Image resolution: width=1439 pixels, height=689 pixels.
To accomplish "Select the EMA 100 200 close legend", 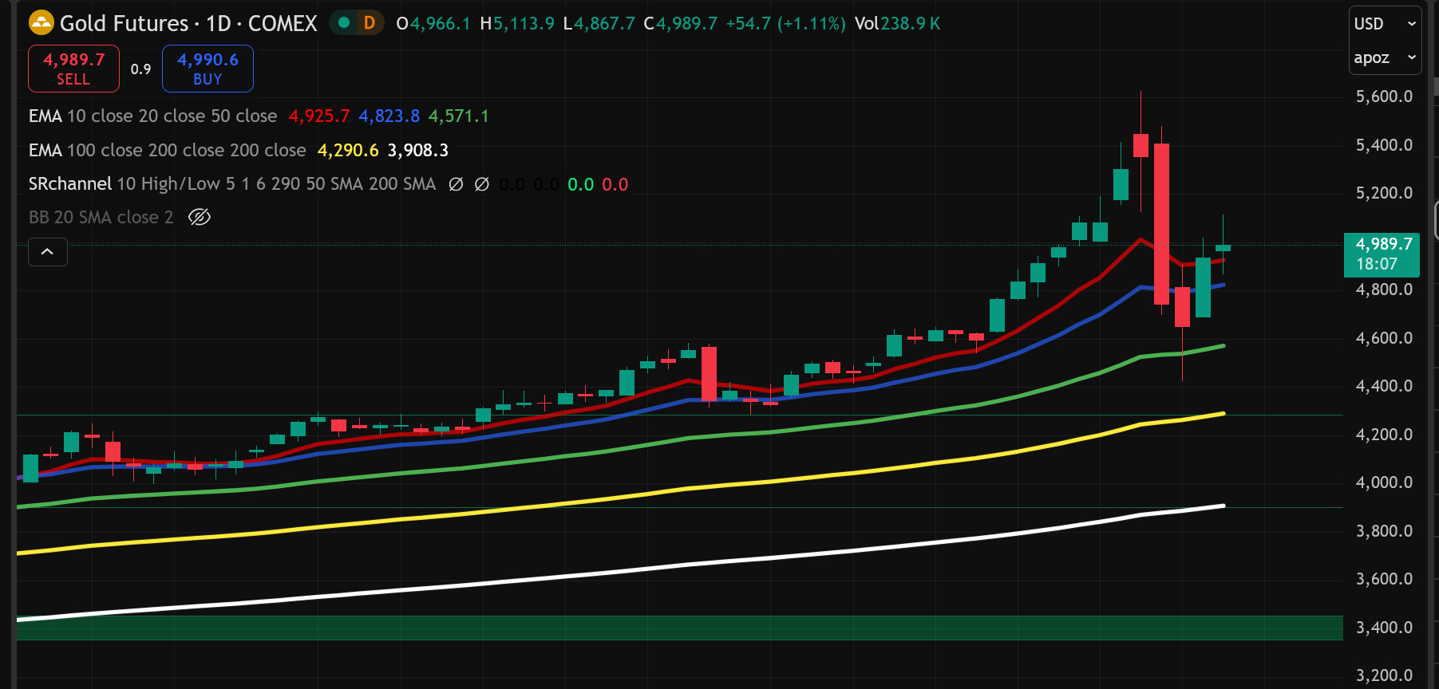I will [x=167, y=151].
